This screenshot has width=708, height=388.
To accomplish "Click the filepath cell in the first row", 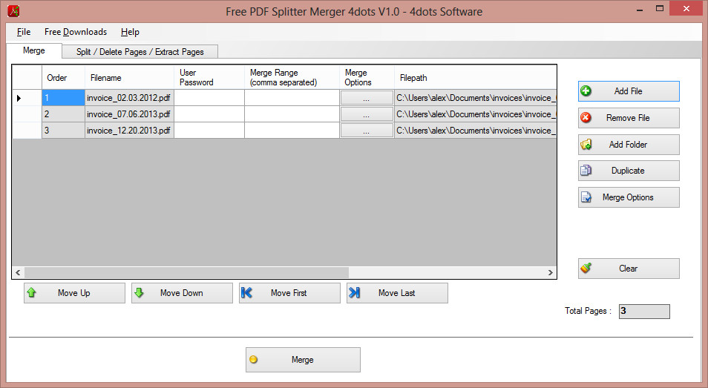I will 476,98.
